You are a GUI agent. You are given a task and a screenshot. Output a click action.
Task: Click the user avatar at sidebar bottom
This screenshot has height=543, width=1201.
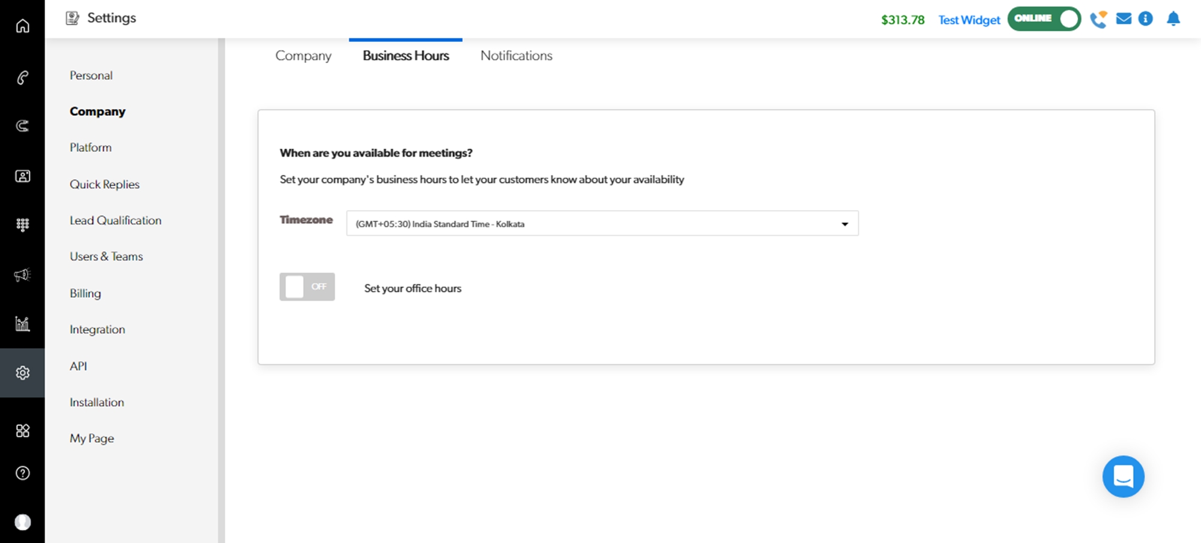pyautogui.click(x=22, y=522)
